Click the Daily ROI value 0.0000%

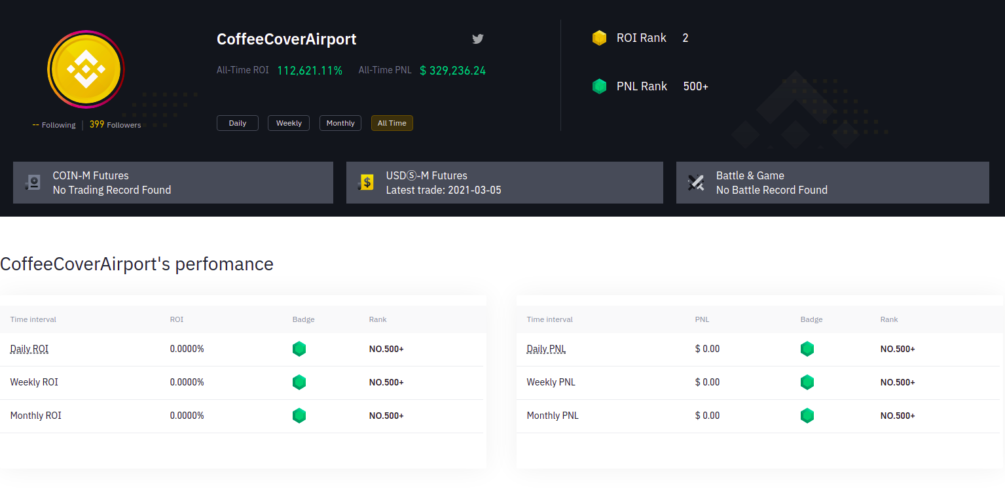pyautogui.click(x=187, y=349)
